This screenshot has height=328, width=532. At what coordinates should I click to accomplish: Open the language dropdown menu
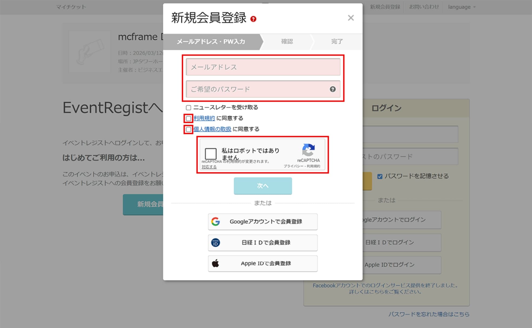tap(461, 7)
